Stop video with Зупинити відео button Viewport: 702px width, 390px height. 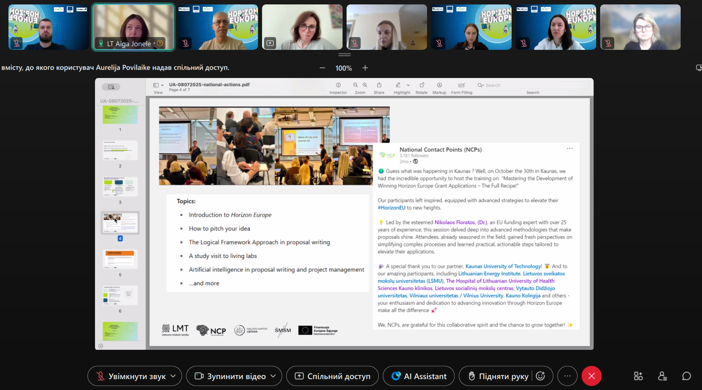[230, 376]
